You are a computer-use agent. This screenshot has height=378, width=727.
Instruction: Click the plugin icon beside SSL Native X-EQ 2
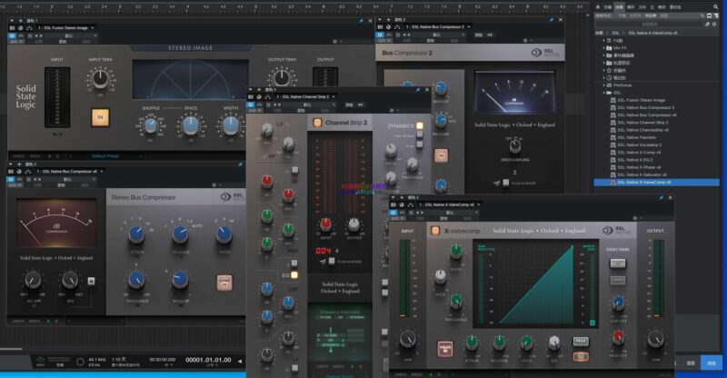point(612,160)
